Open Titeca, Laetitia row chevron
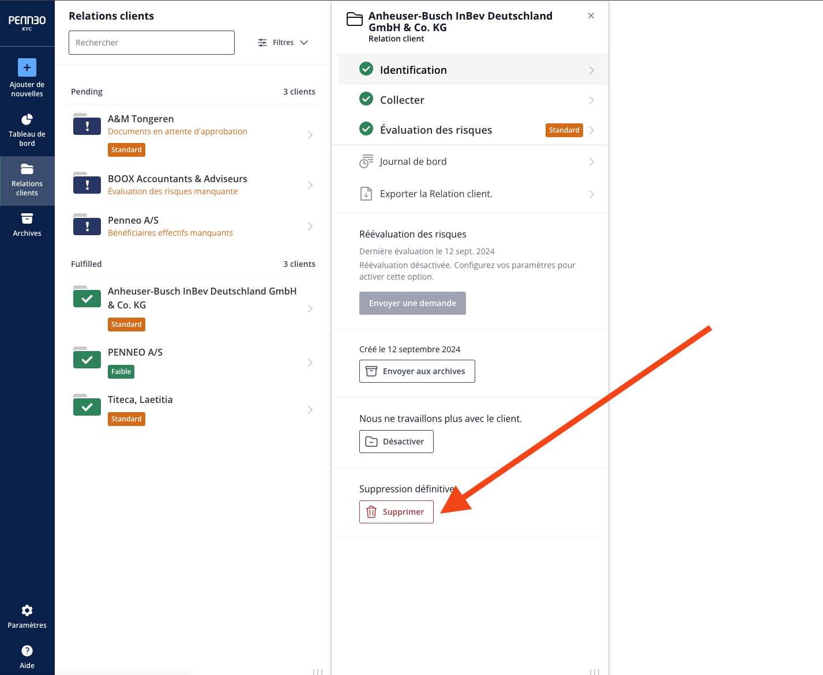Image resolution: width=823 pixels, height=675 pixels. tap(310, 410)
